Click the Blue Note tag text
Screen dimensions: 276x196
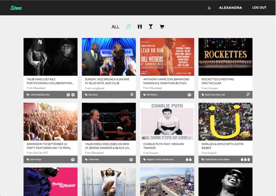pos(93,95)
